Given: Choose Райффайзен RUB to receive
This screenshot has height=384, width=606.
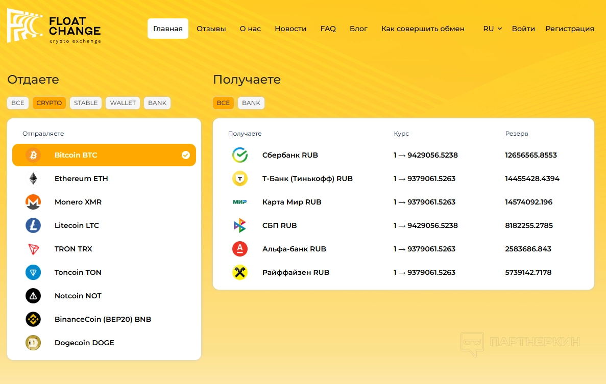Looking at the screenshot, I should coord(403,272).
